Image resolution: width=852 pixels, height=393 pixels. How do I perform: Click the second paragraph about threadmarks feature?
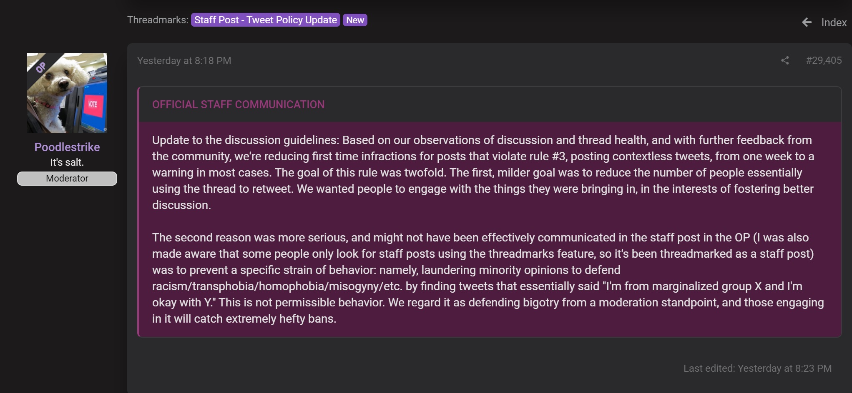[488, 278]
